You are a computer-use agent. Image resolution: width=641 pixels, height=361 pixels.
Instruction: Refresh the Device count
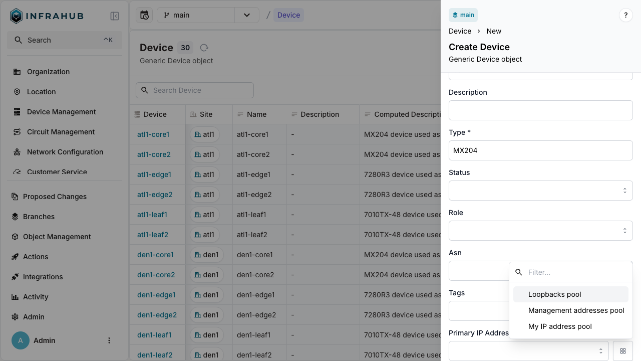click(204, 48)
